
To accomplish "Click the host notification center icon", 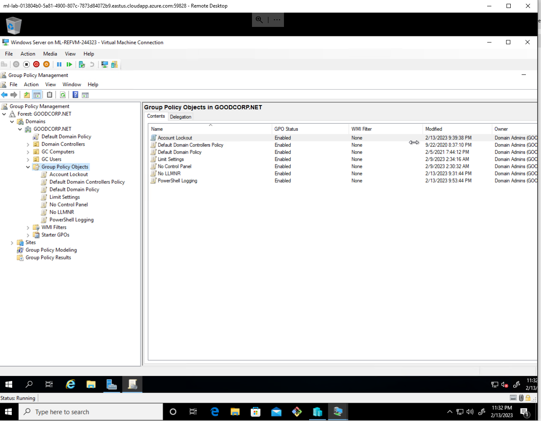I will point(525,412).
